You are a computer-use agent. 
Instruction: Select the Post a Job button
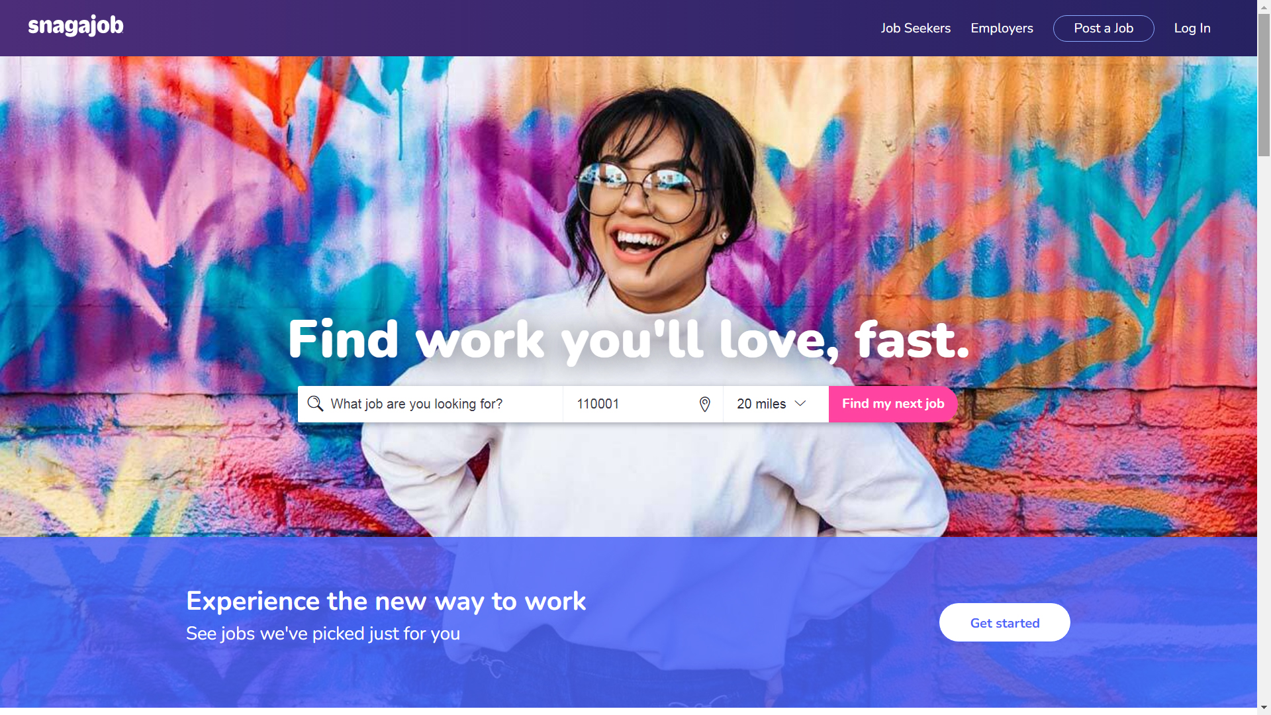pyautogui.click(x=1104, y=28)
